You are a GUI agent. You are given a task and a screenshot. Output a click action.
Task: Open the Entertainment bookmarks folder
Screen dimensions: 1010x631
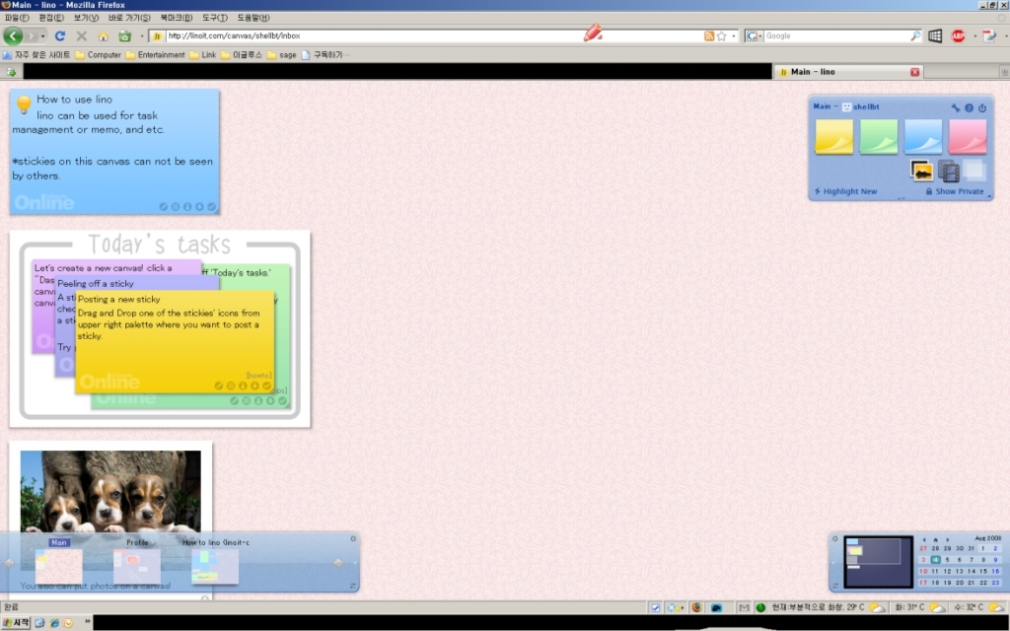tap(155, 55)
